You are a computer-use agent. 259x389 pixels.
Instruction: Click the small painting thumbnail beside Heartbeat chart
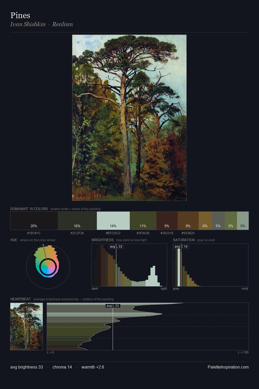[26, 327]
